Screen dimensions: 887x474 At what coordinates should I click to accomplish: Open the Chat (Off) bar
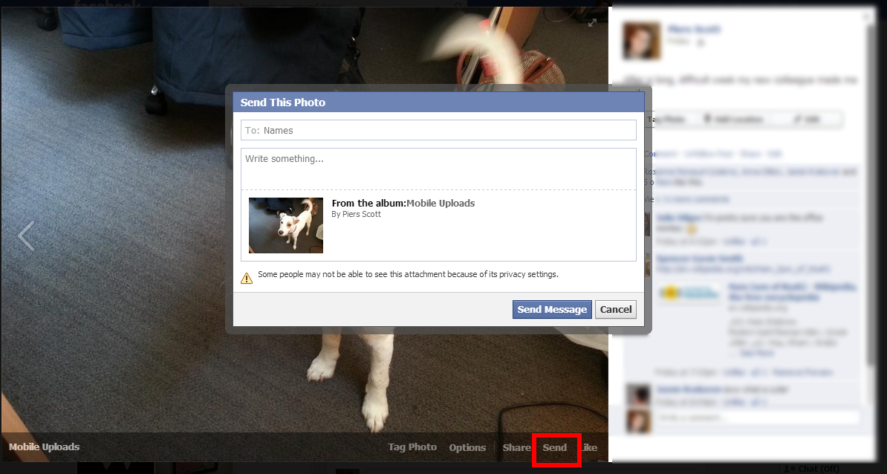[x=813, y=468]
